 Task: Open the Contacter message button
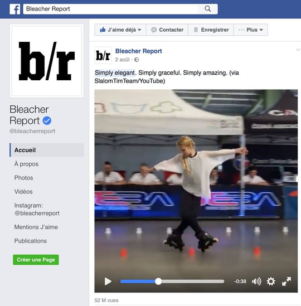coord(167,30)
